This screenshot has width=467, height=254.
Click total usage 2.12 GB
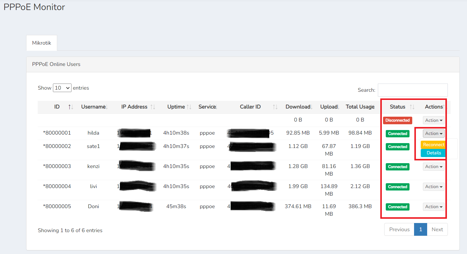point(360,186)
